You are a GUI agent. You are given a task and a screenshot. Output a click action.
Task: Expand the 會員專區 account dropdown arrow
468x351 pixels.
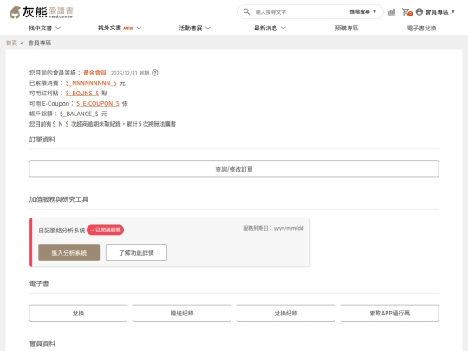point(452,12)
